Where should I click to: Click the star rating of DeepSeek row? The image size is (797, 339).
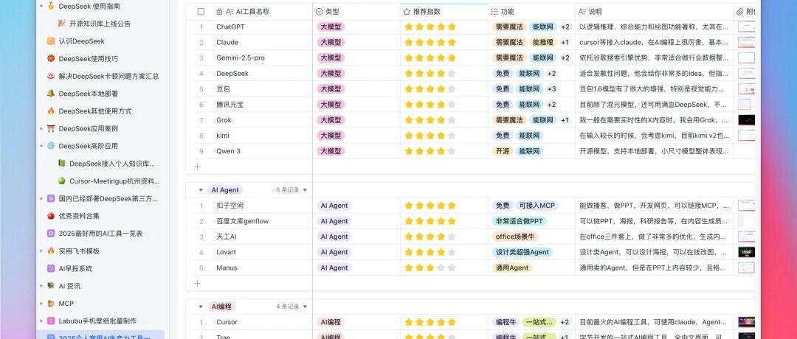point(430,73)
